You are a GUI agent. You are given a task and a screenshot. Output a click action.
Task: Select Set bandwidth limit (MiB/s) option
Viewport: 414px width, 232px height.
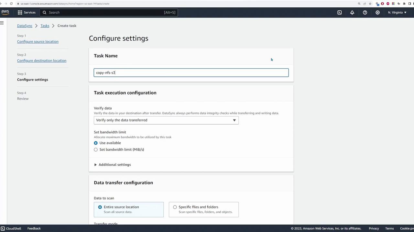pyautogui.click(x=96, y=150)
